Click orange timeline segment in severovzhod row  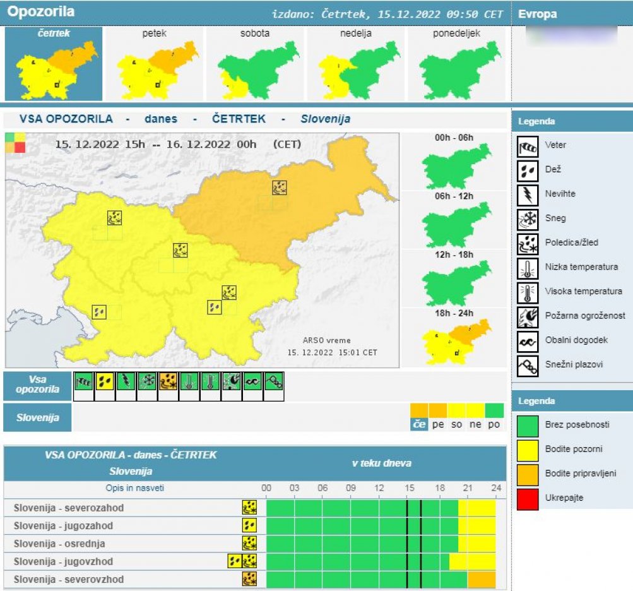click(x=482, y=579)
